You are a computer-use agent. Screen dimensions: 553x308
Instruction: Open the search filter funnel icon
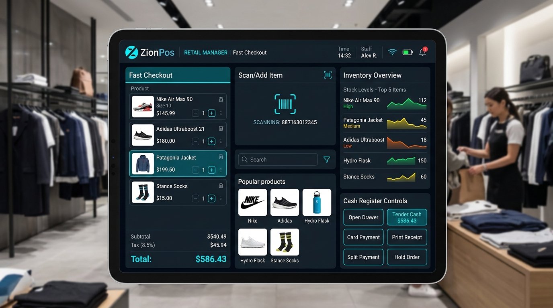[x=327, y=160]
